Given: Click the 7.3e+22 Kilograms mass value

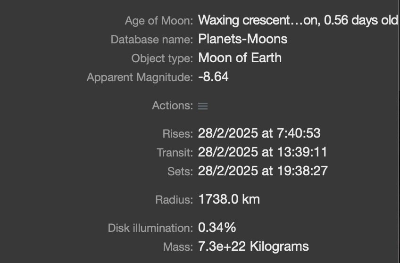Looking at the screenshot, I should [x=253, y=247].
